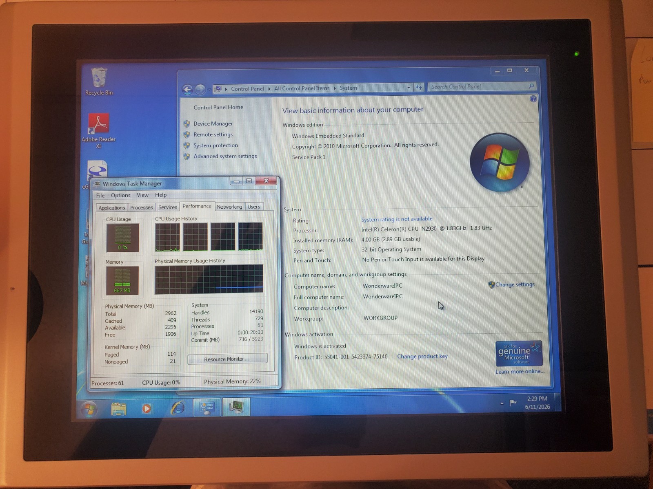This screenshot has width=653, height=489.
Task: Click the Windows Task Manager title bar icon
Action: [98, 184]
